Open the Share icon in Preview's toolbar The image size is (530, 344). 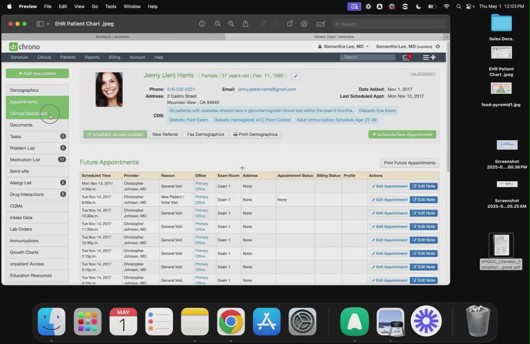coord(245,24)
